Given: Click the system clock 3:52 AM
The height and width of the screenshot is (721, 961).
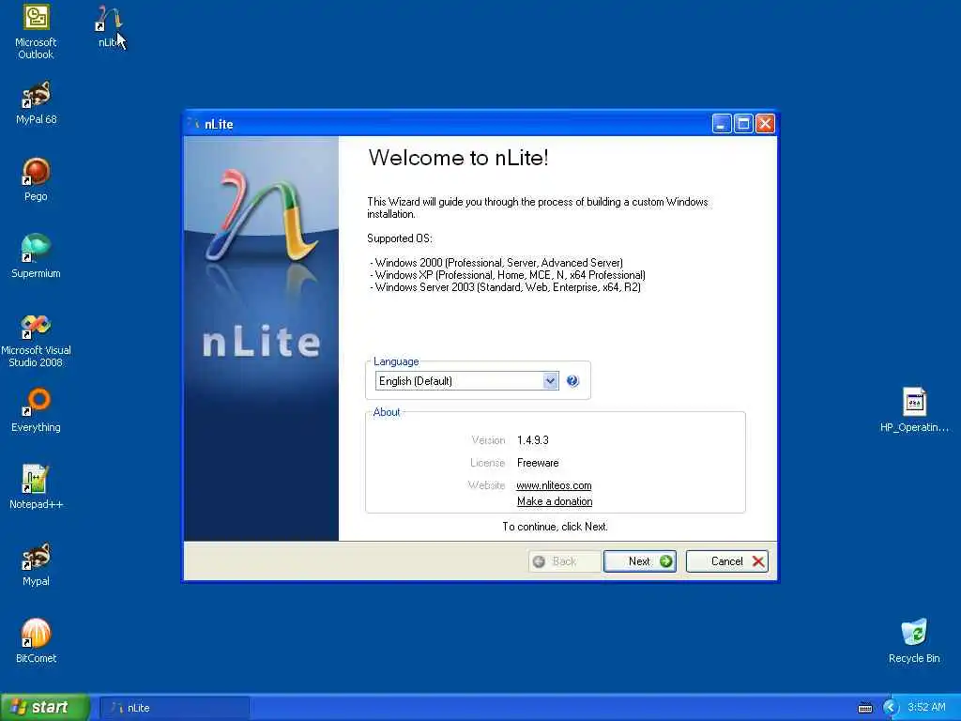Looking at the screenshot, I should pyautogui.click(x=926, y=707).
